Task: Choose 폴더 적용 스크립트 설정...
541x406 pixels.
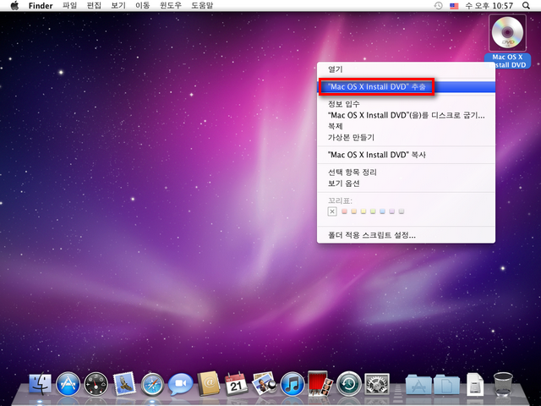Action: tap(406, 235)
